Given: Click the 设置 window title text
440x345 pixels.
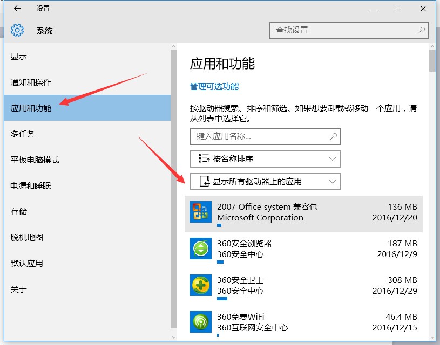Looking at the screenshot, I should [x=43, y=9].
